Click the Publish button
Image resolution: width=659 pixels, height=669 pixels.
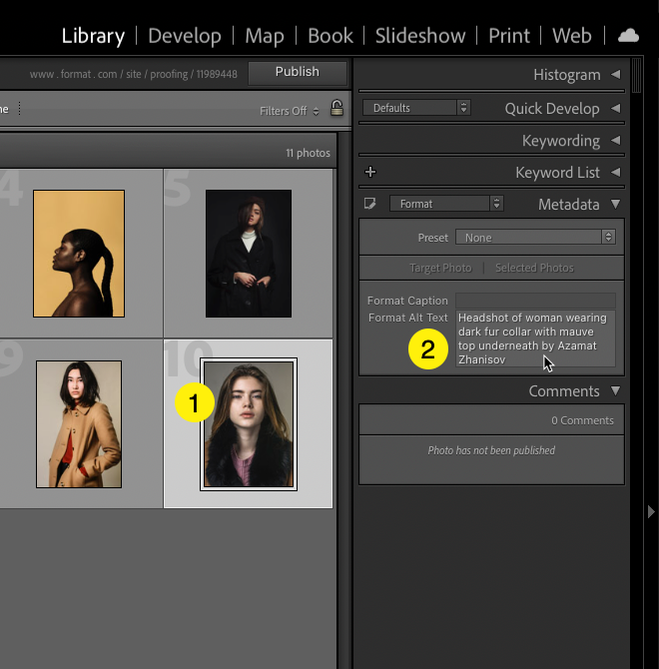pos(297,72)
